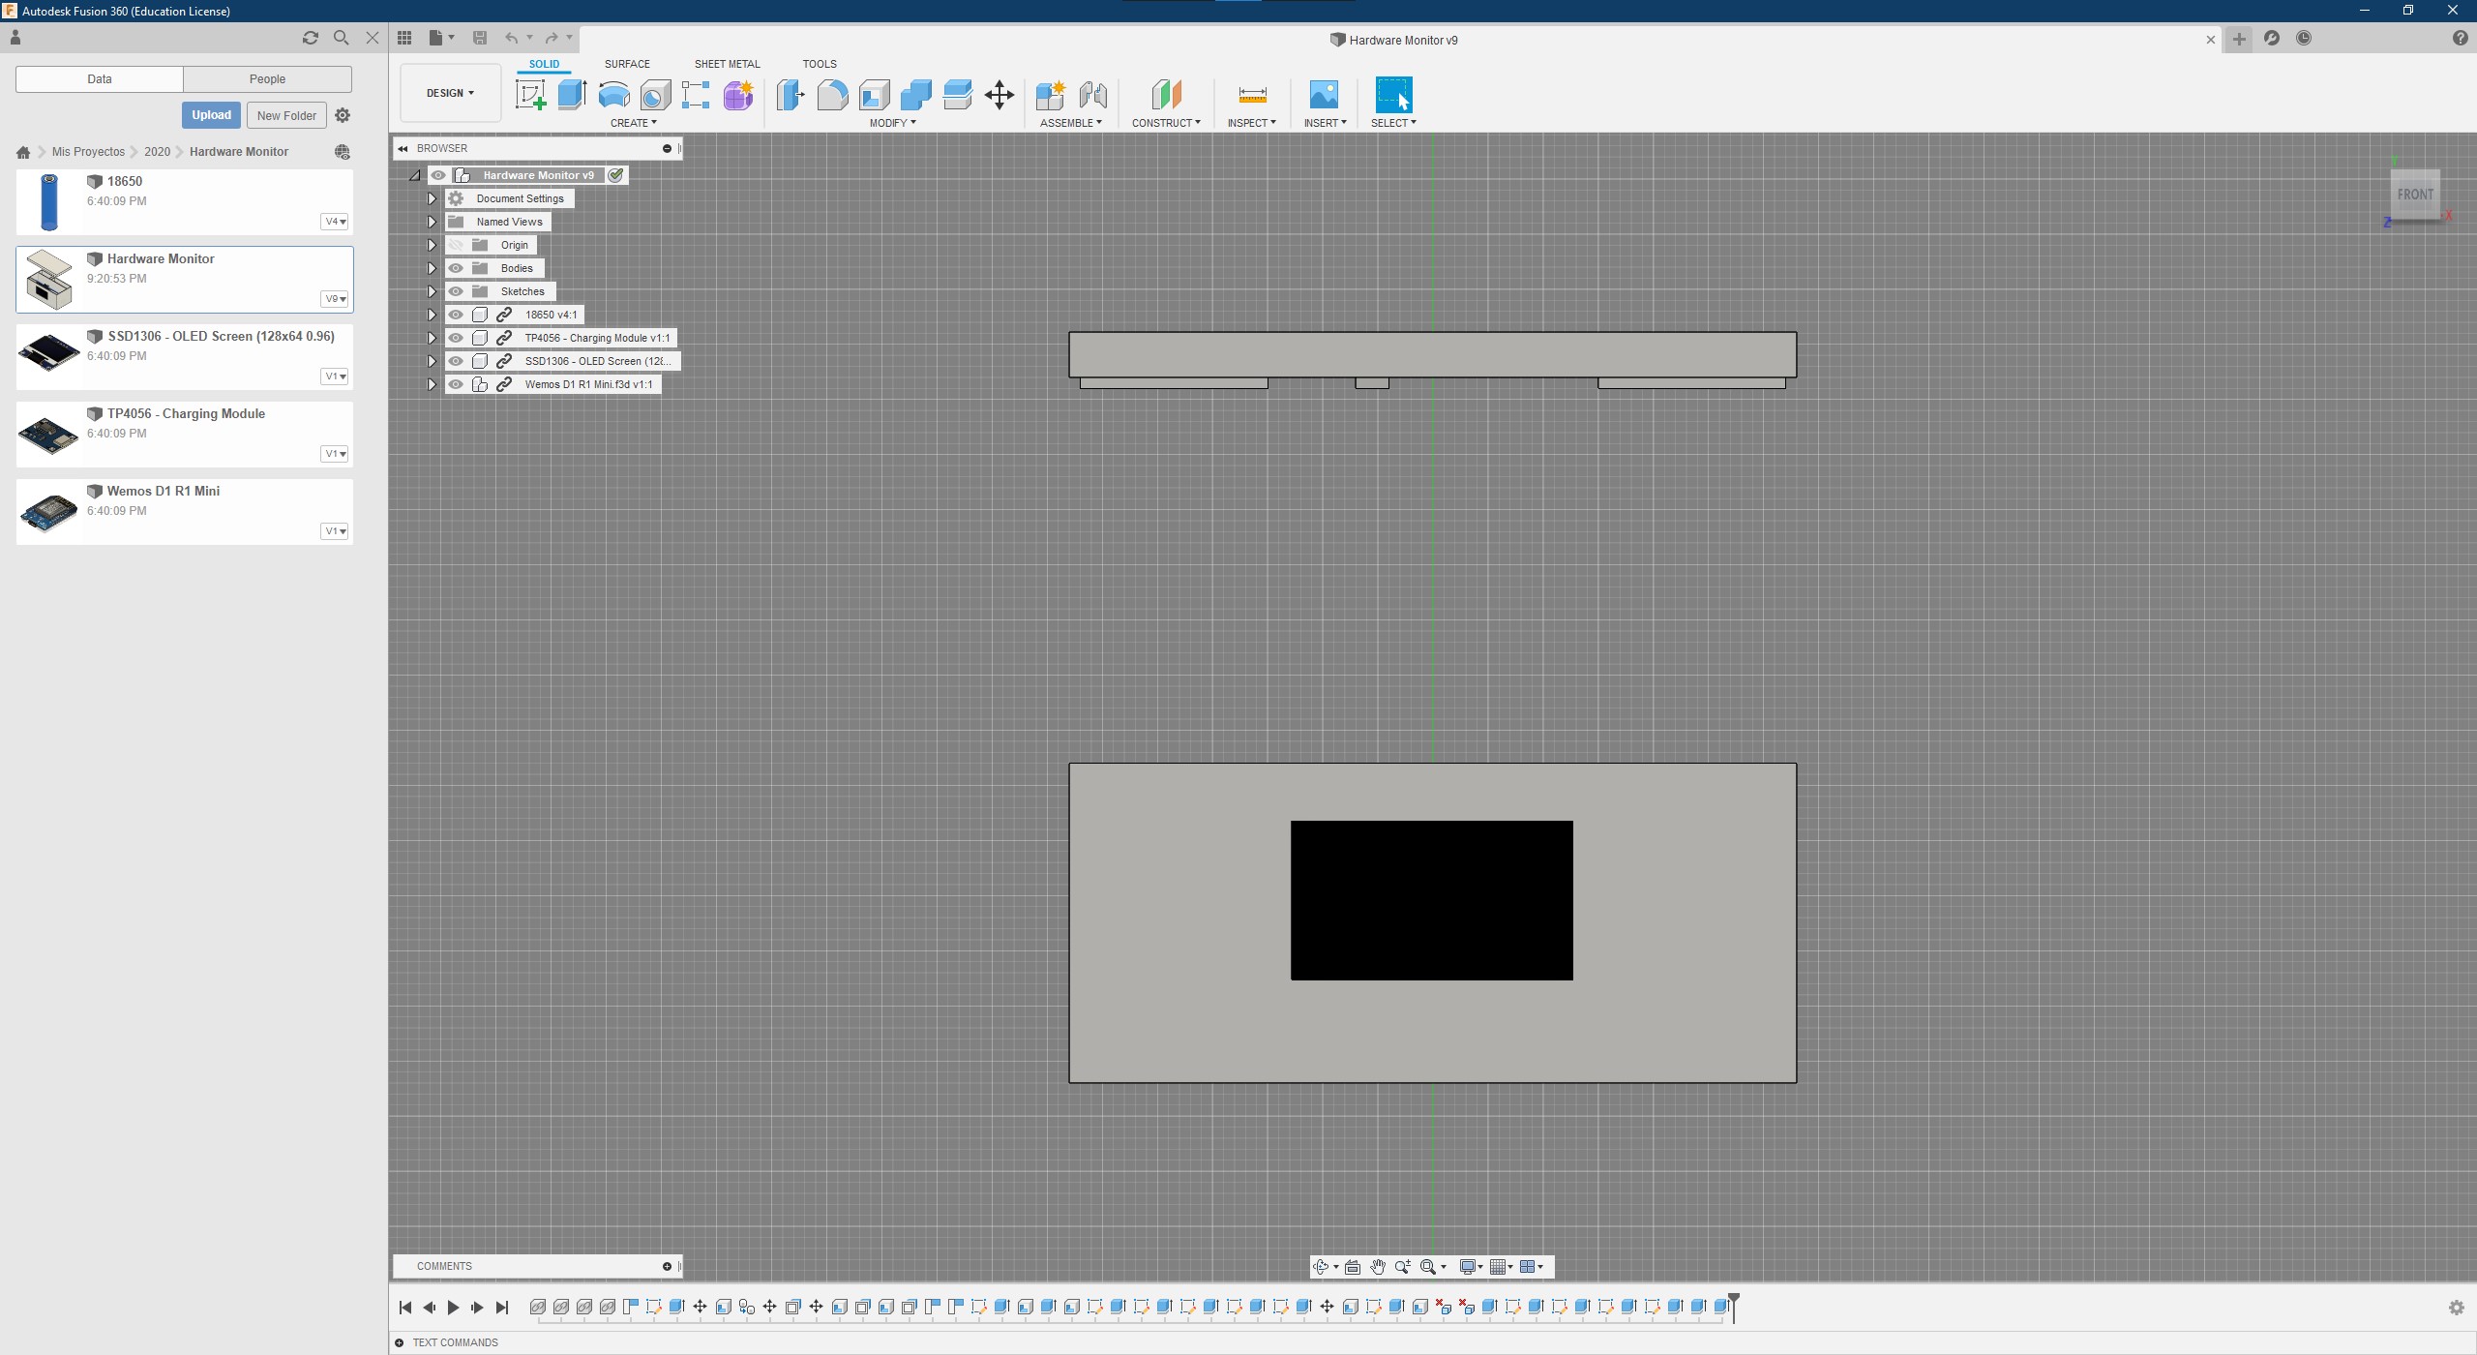2477x1355 pixels.
Task: Select the Revolve tool
Action: 613,95
